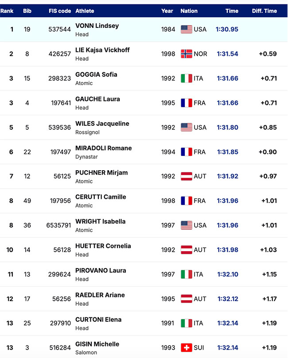Screen dimensions: 288x358
Task: Click the French flag in Laura Gauche's row
Action: click(186, 103)
